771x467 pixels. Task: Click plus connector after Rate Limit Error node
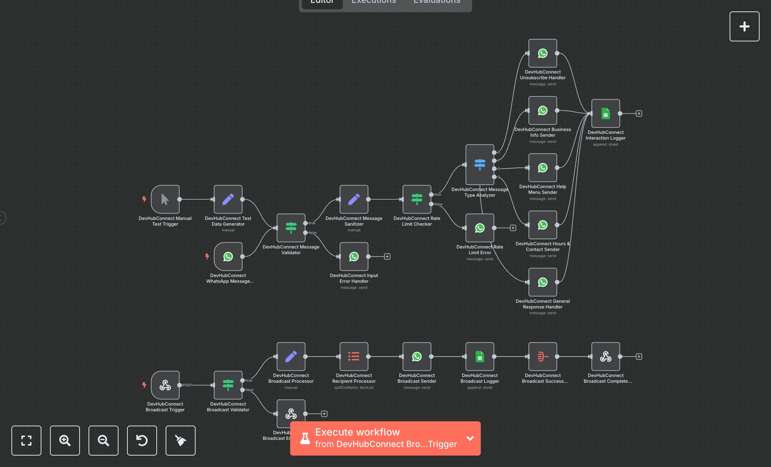(x=513, y=228)
